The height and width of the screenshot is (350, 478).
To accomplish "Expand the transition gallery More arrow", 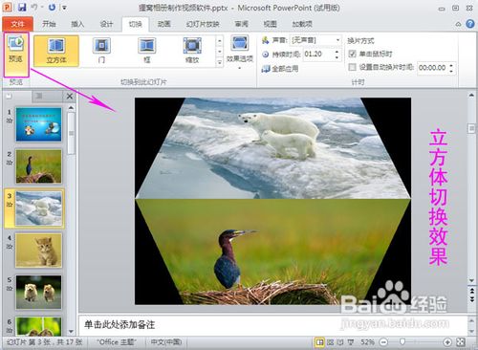I will tap(220, 62).
